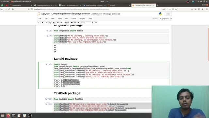Screen dimensions: 209x118
Task: Reload the page in Firefox
Action: [9, 10]
